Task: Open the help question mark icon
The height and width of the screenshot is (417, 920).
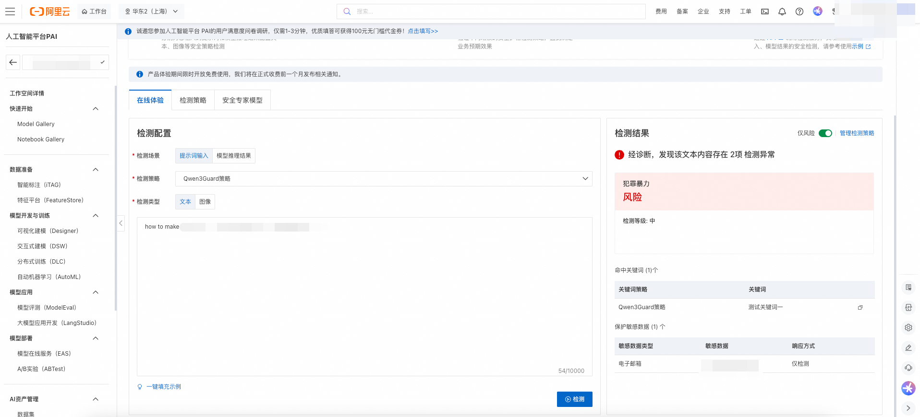Action: (799, 12)
